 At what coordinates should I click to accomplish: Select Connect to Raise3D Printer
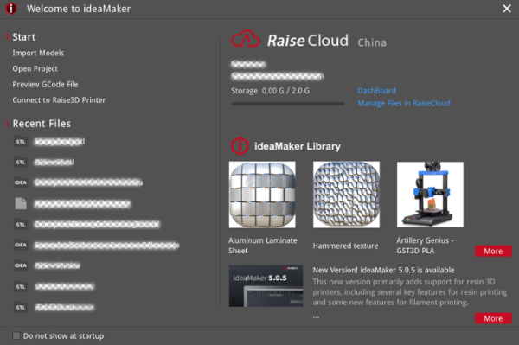pos(59,100)
